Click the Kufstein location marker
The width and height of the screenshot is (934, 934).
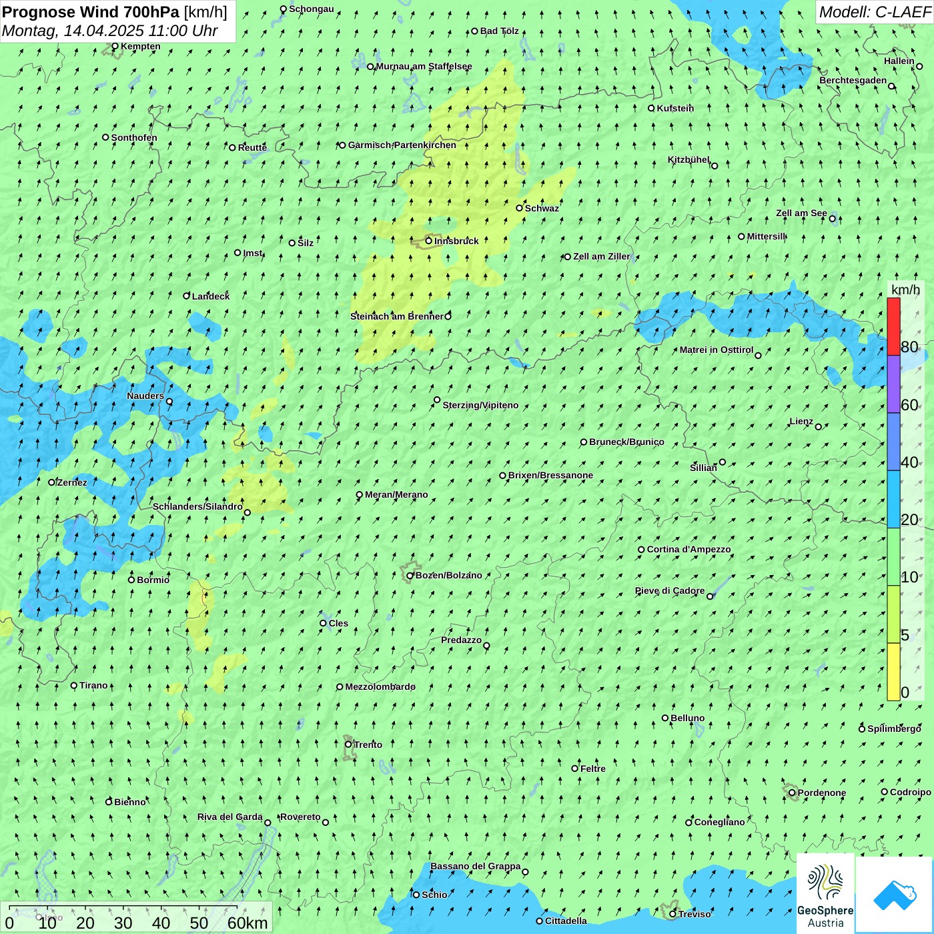[x=652, y=108]
